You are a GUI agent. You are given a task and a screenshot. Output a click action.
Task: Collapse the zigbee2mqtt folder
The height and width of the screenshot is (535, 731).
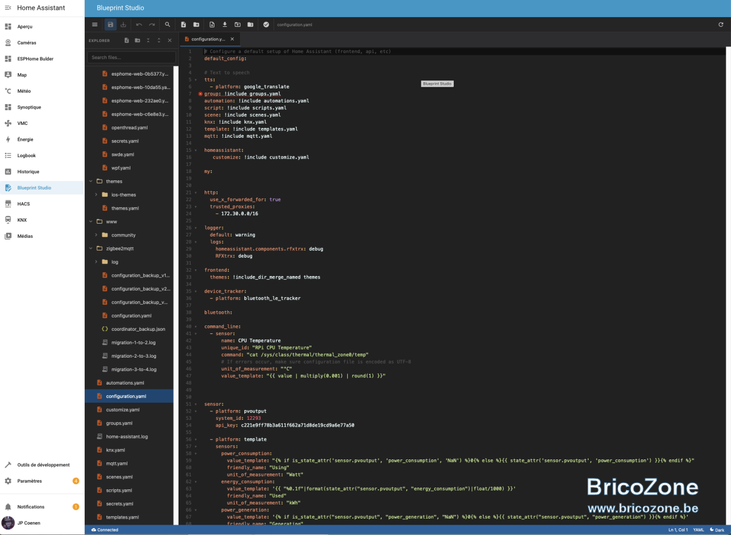click(91, 249)
